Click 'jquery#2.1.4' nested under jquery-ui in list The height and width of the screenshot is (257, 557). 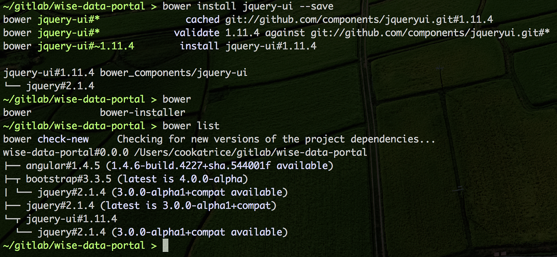tap(72, 232)
